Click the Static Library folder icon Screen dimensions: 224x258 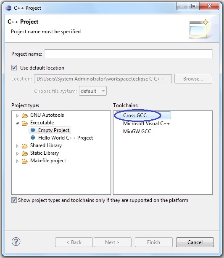(25, 153)
